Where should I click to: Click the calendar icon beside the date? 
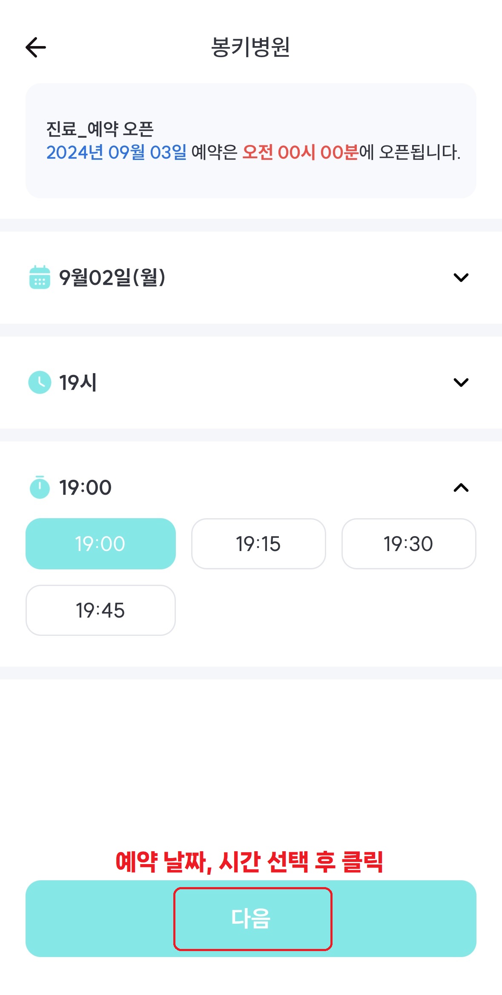coord(40,277)
